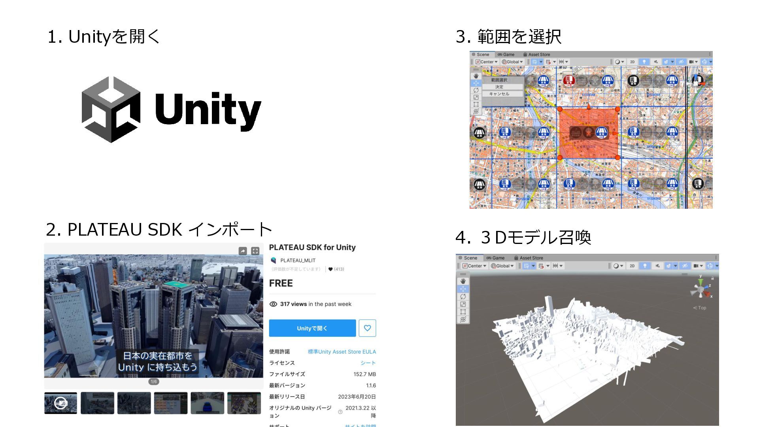Click the fullscreen icon on the asset preview
This screenshot has height=427, width=759.
[255, 251]
